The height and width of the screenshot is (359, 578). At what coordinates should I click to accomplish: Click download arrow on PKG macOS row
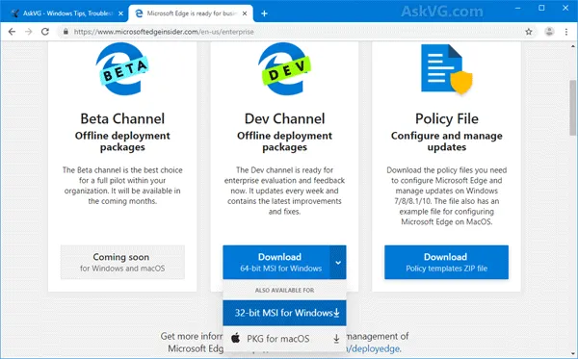click(336, 339)
